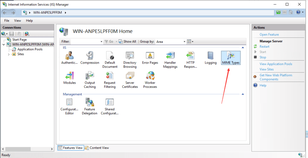Select the Worker Processes icon
This screenshot has height=158, width=308.
[x=150, y=80]
